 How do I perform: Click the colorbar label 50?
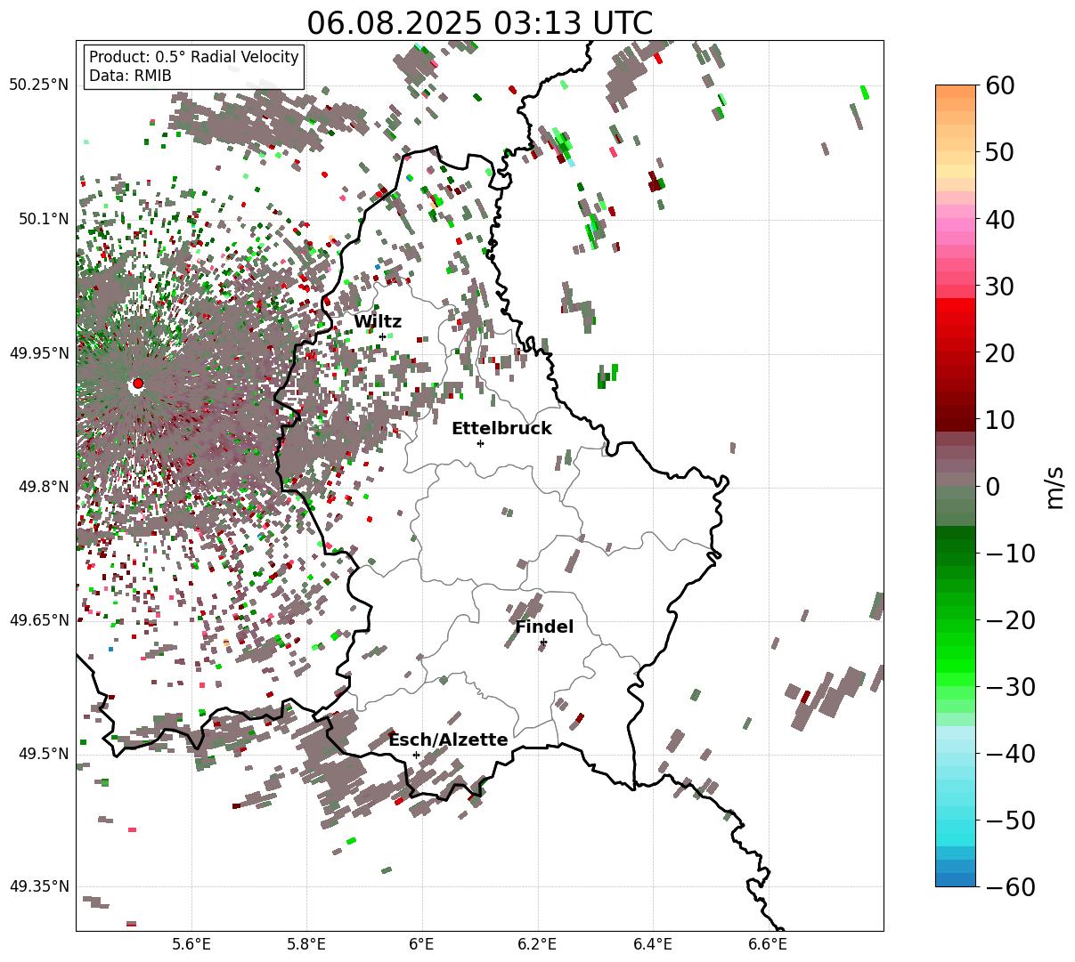[x=998, y=152]
